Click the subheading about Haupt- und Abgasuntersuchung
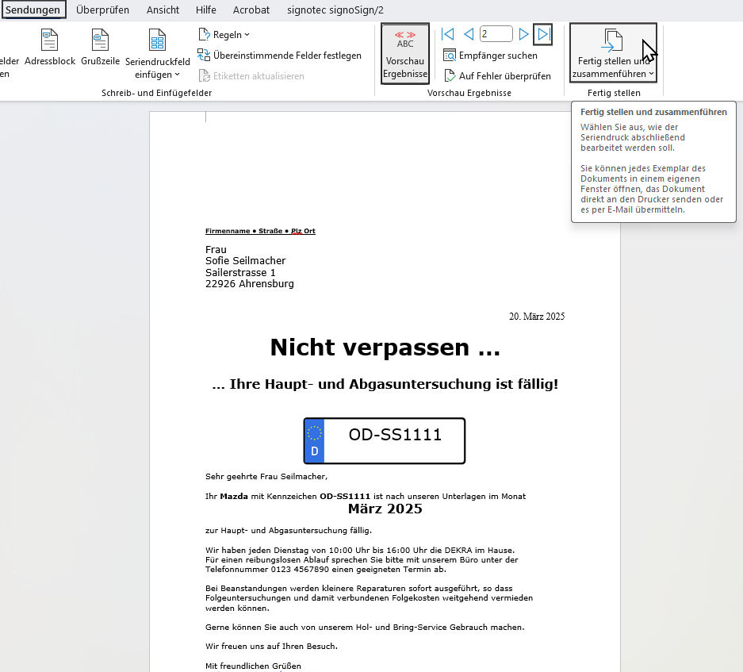 pos(385,384)
